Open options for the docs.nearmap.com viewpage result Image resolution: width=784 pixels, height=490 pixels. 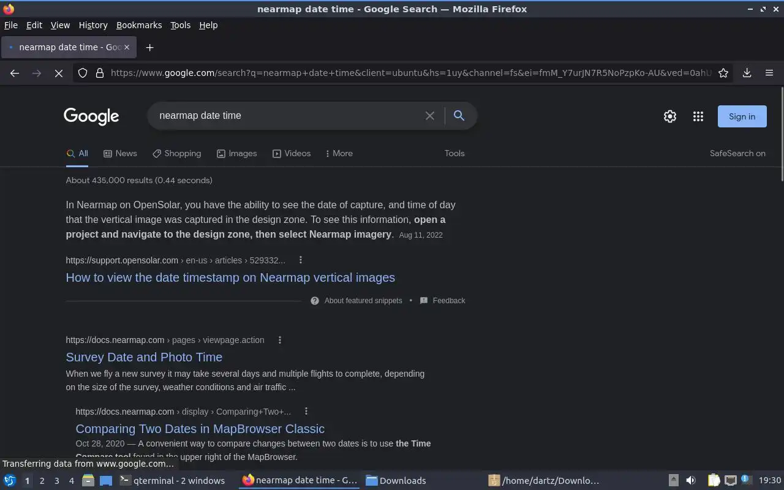pos(280,340)
